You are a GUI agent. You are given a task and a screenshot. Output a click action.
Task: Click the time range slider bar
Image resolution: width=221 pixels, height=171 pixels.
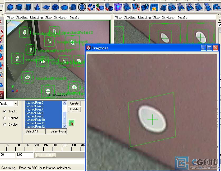point(45,155)
